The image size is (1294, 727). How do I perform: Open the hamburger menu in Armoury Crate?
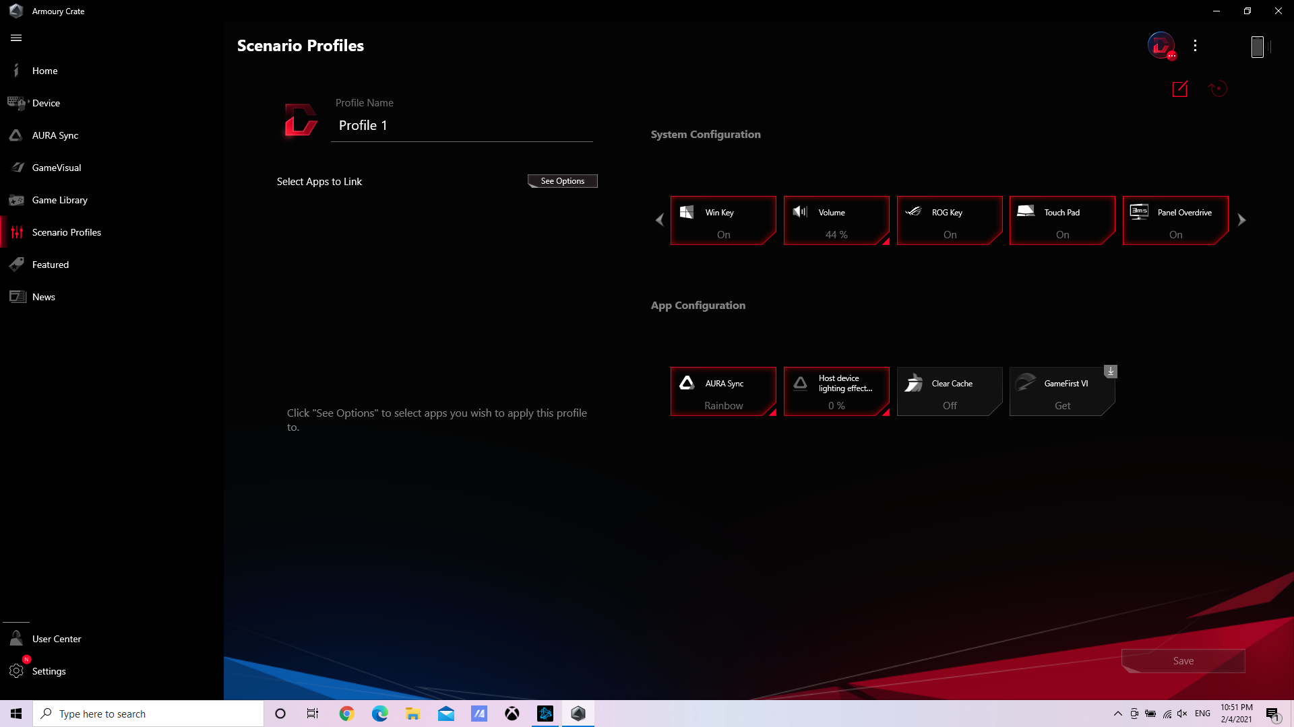(x=16, y=38)
